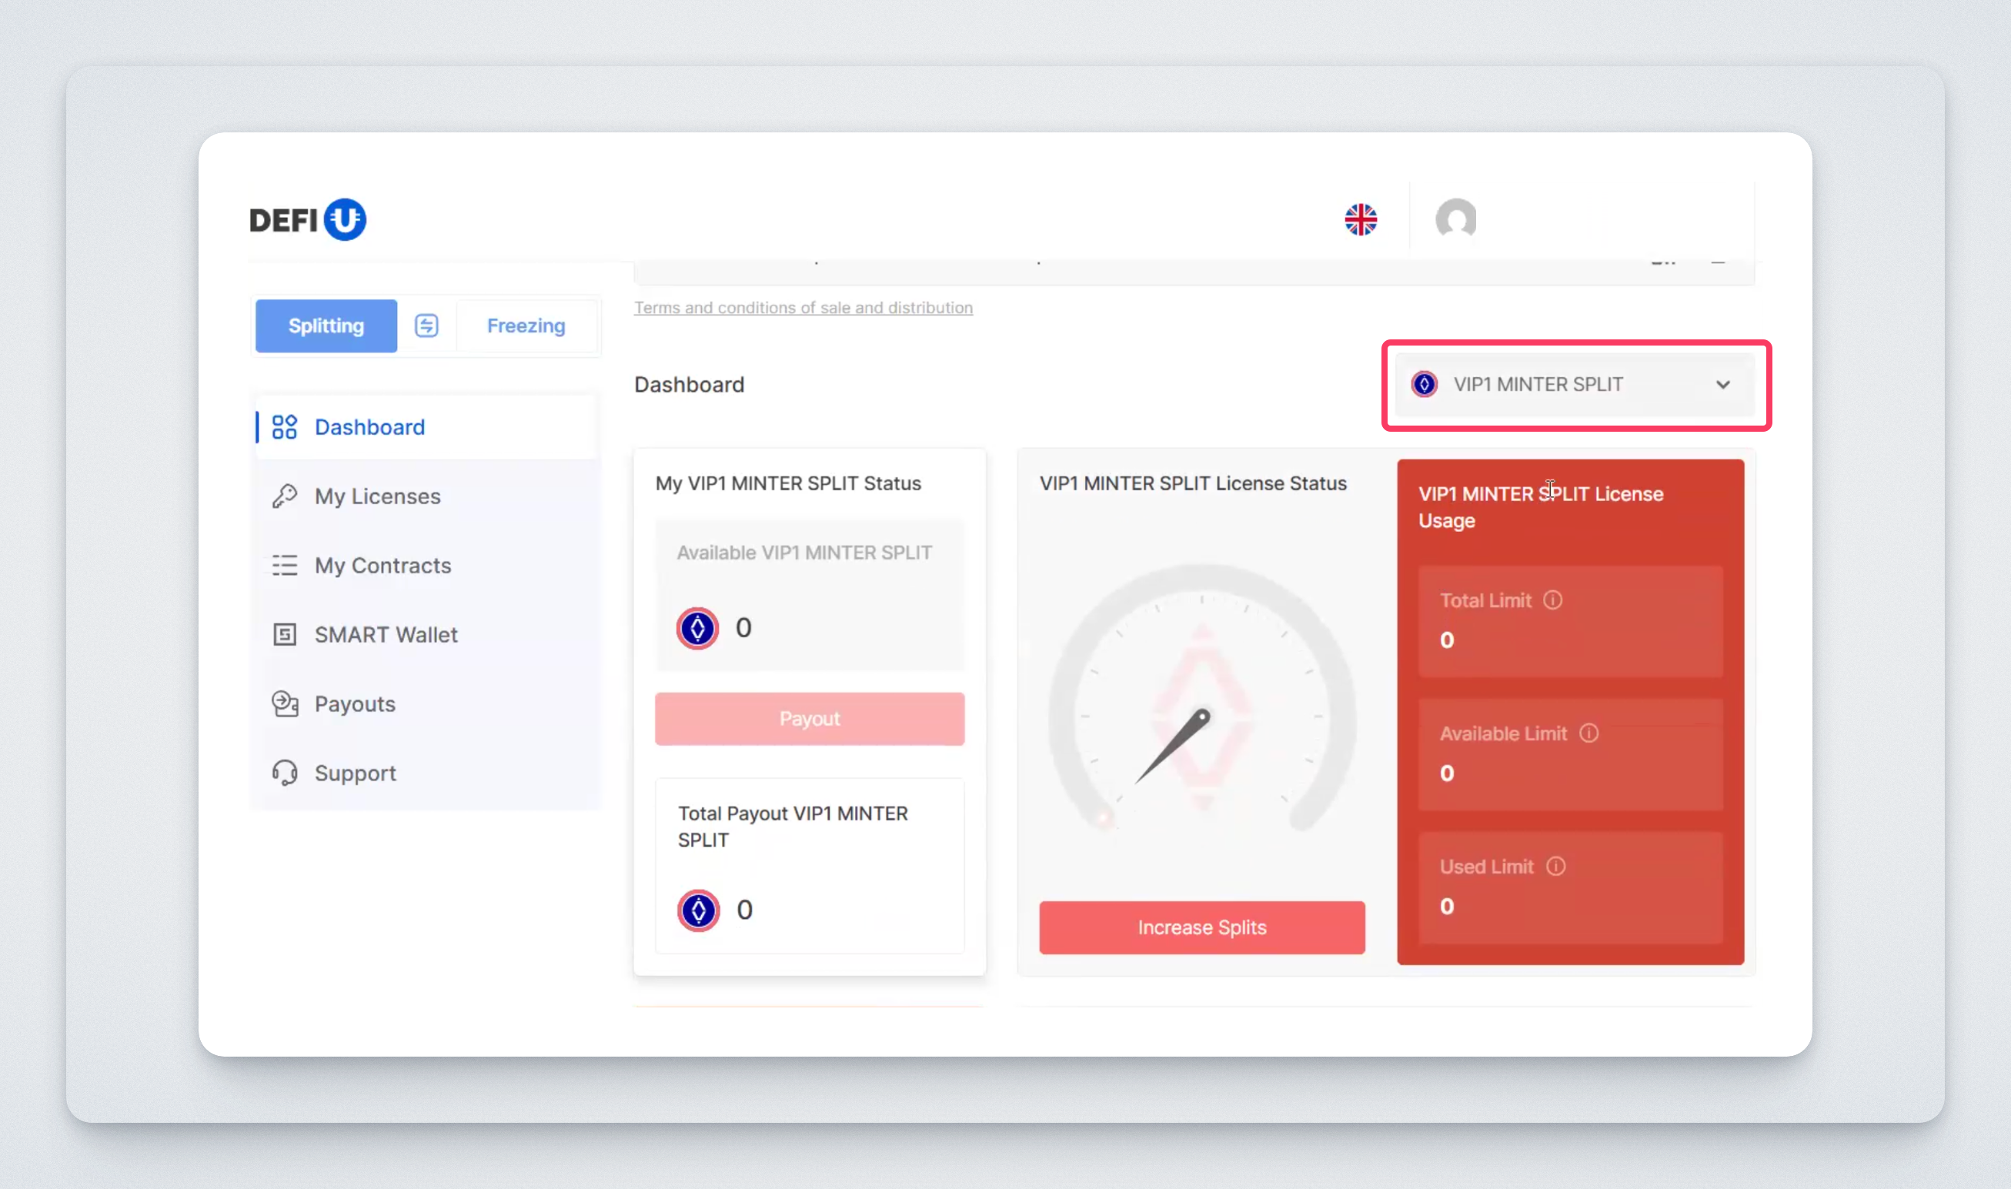Click the dropdown chevron arrow
Viewport: 2011px width, 1189px height.
(x=1722, y=385)
